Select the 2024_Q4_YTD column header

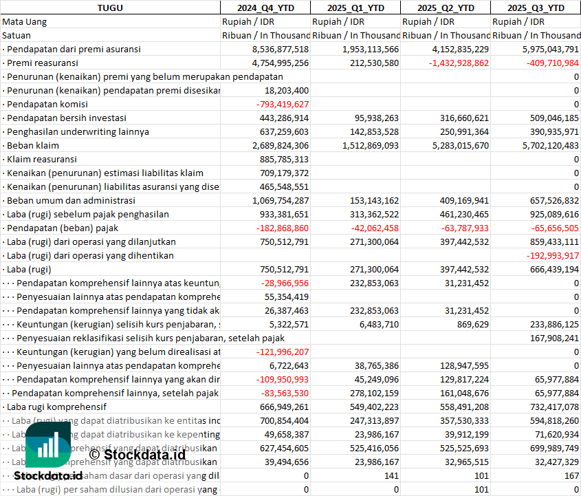(x=265, y=8)
